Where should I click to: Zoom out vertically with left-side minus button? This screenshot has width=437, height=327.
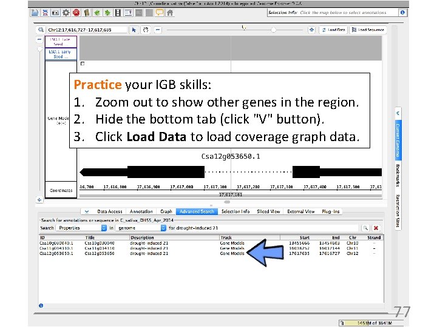(39, 40)
